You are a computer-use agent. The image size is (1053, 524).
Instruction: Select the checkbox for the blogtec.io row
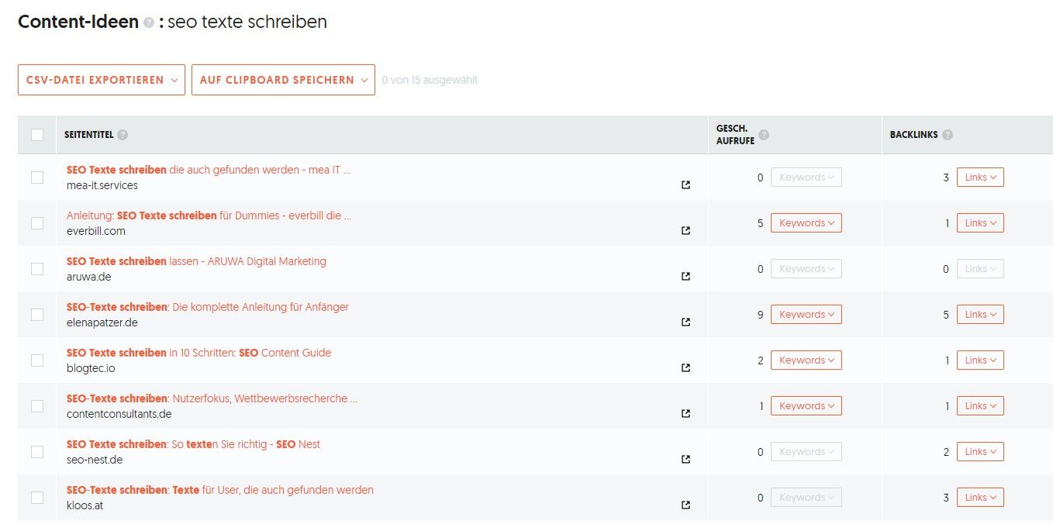(x=37, y=360)
